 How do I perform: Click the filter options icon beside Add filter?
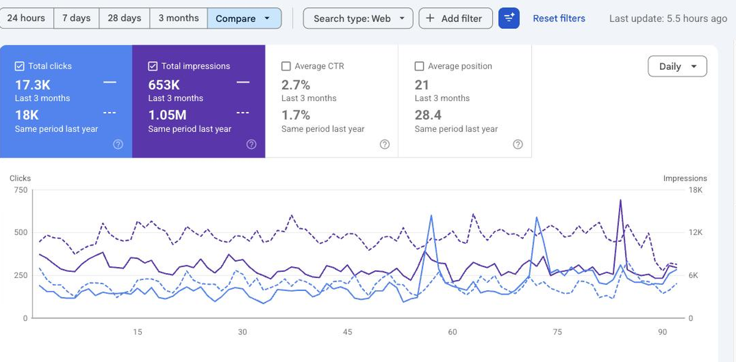[x=508, y=18]
